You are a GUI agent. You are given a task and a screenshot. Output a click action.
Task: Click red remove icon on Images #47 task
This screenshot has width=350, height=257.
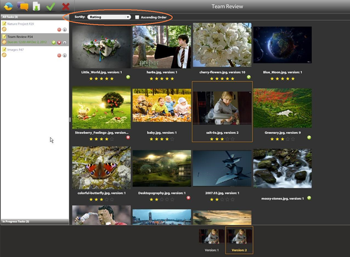click(x=59, y=56)
